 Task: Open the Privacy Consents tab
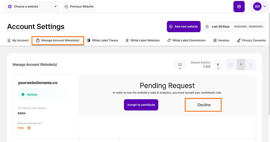[251, 40]
